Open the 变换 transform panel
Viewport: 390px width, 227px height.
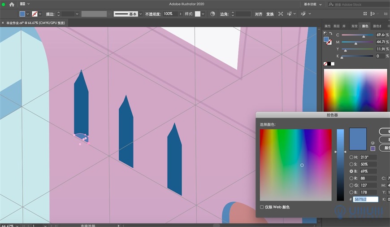(270, 14)
